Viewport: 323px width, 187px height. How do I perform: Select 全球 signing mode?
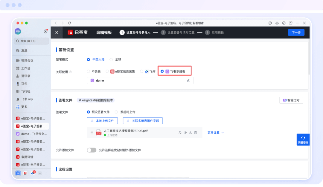point(115,60)
